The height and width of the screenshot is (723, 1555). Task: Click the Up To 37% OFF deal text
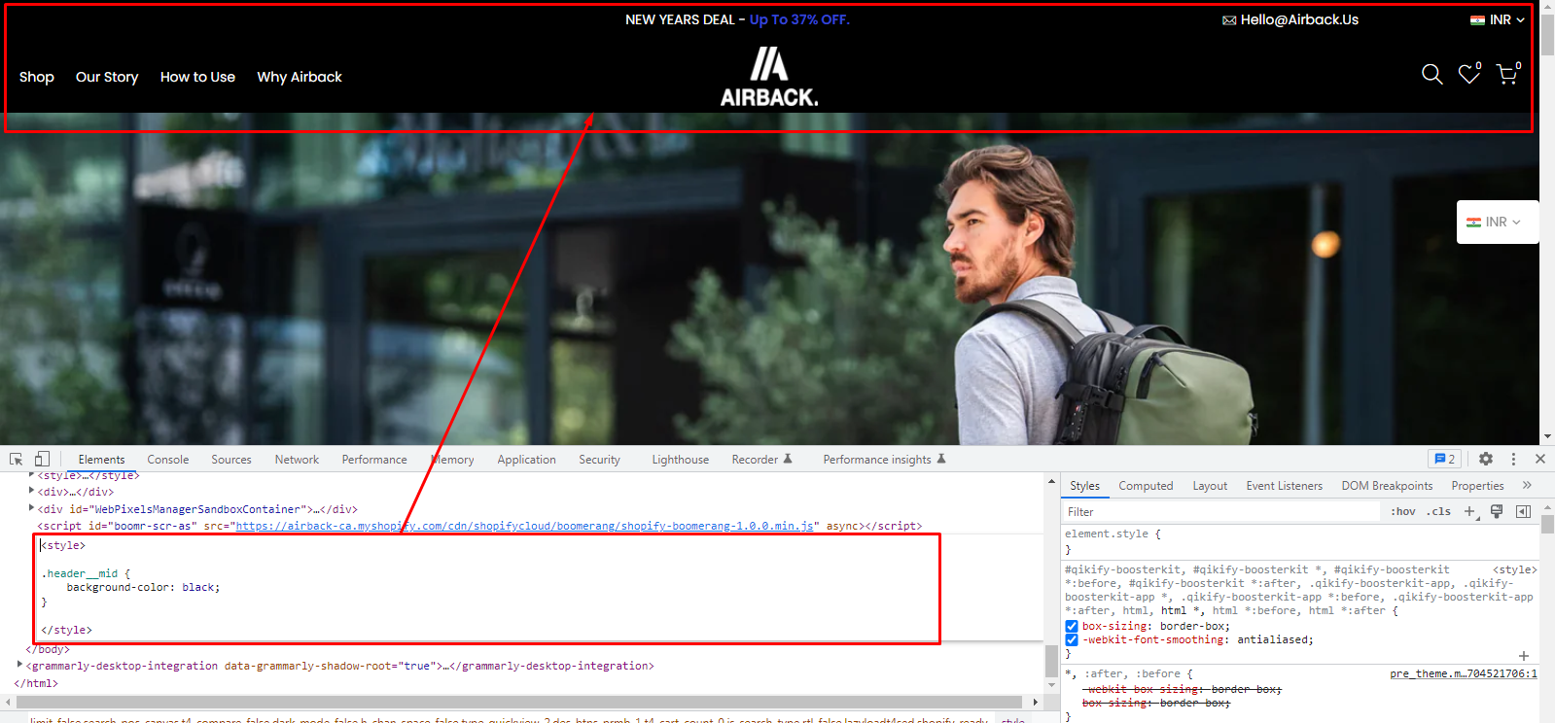(x=799, y=20)
